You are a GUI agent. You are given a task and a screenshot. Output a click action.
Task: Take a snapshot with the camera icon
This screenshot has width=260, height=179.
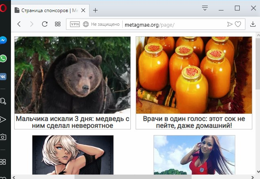pyautogui.click(x=3, y=137)
